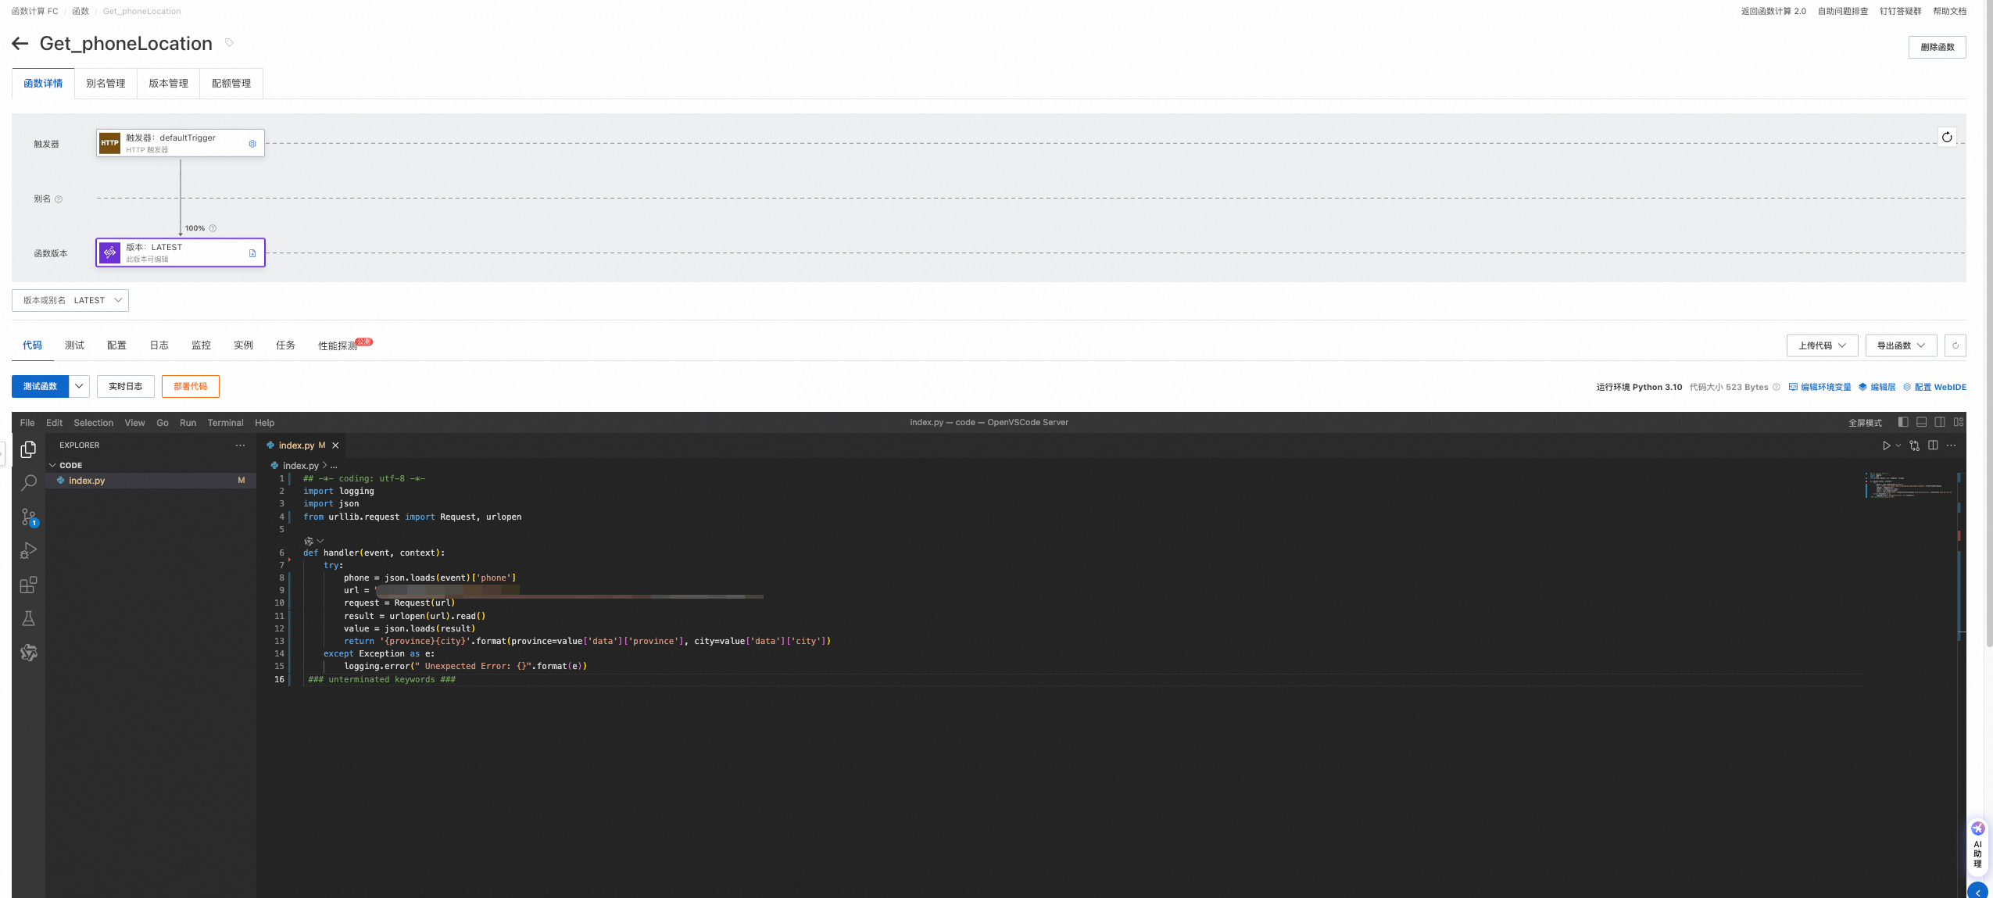Click the help icon beside 代码大小

(1777, 387)
